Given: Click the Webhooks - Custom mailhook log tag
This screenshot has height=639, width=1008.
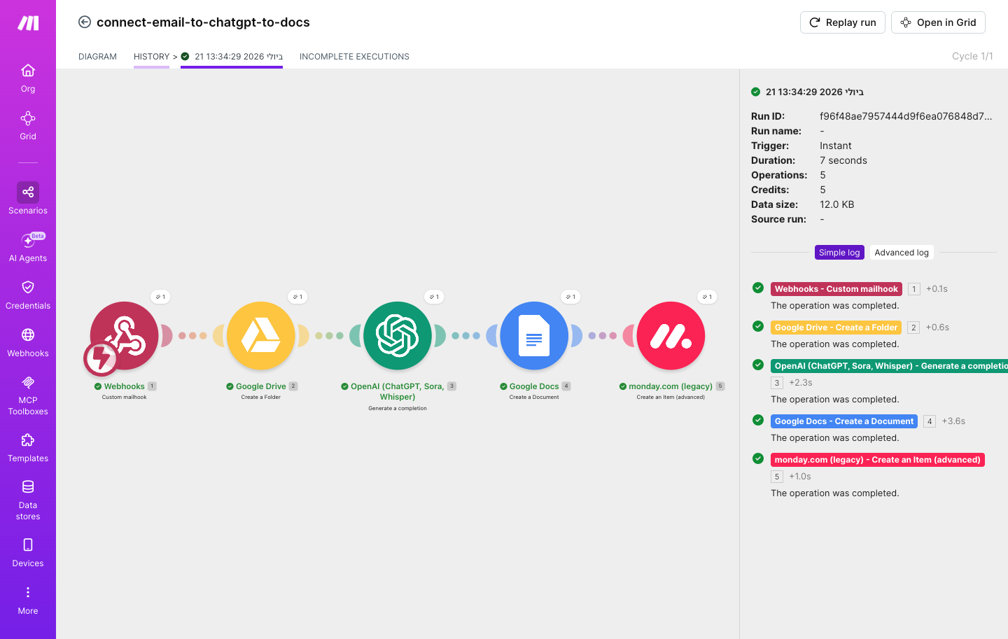Looking at the screenshot, I should click(x=836, y=289).
